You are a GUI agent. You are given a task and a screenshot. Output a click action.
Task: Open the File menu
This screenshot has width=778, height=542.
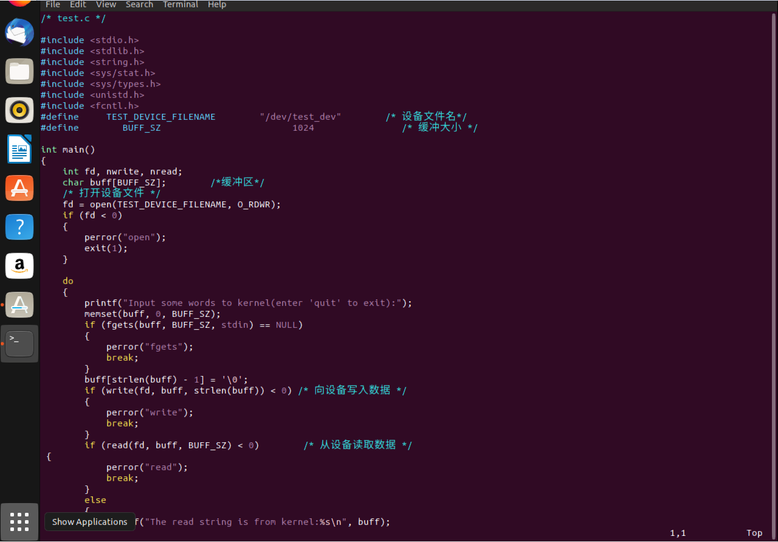(x=53, y=5)
